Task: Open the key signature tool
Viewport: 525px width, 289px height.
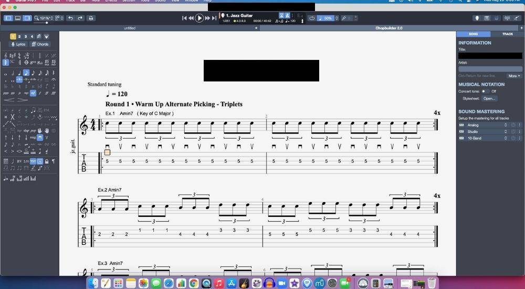Action: tap(13, 55)
